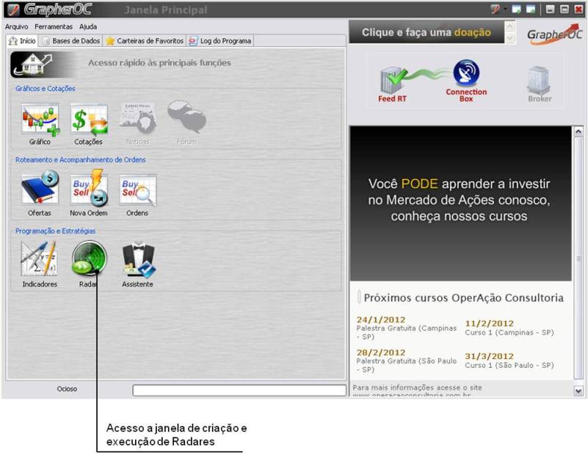588x453 pixels.
Task: Minimize the GrapherOC main window
Action: click(x=550, y=10)
